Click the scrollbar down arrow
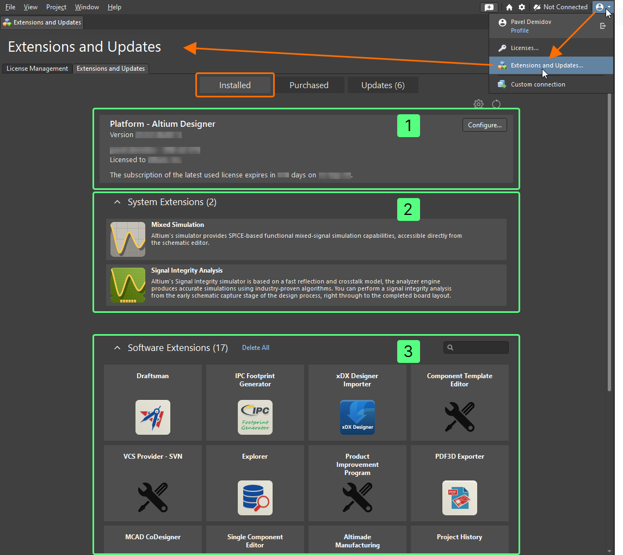Viewport: 623px width, 555px height. (x=609, y=551)
